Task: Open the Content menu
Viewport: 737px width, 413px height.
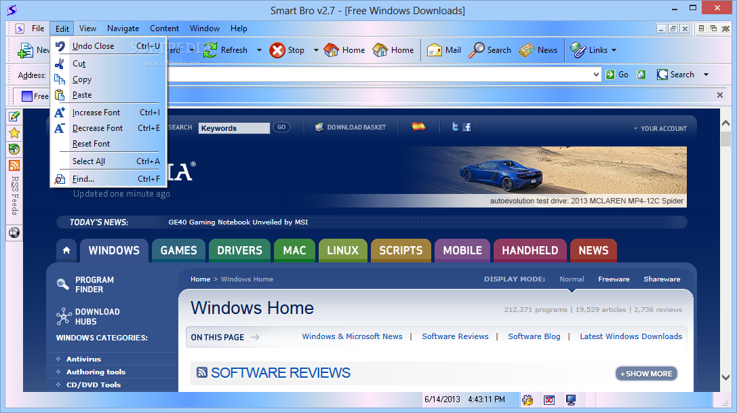Action: point(165,28)
